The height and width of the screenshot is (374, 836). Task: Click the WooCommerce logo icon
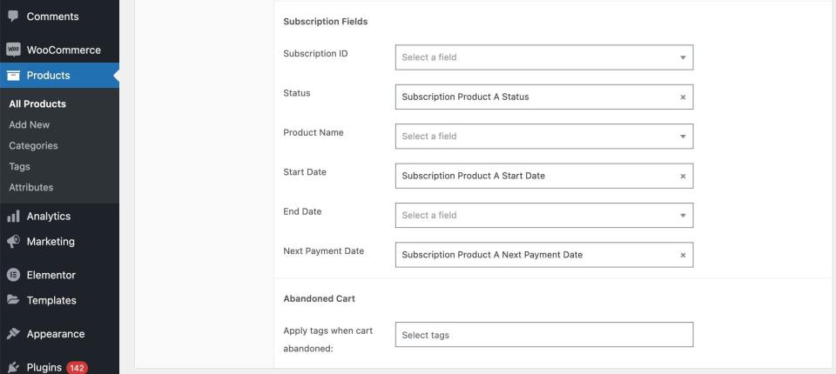13,50
